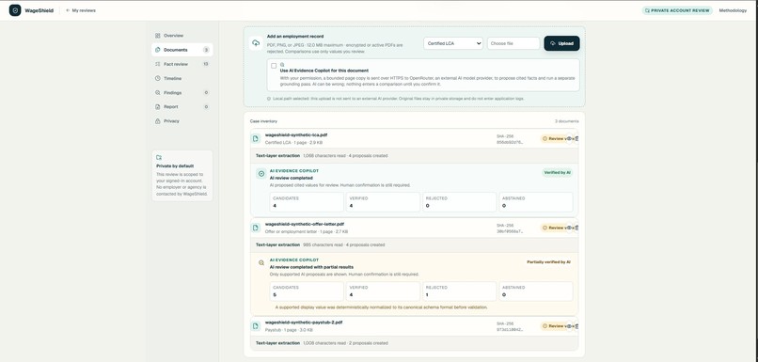Screen dimensions: 758x362
Task: Click the clock icon for Timeline in sidebar
Action: point(158,78)
